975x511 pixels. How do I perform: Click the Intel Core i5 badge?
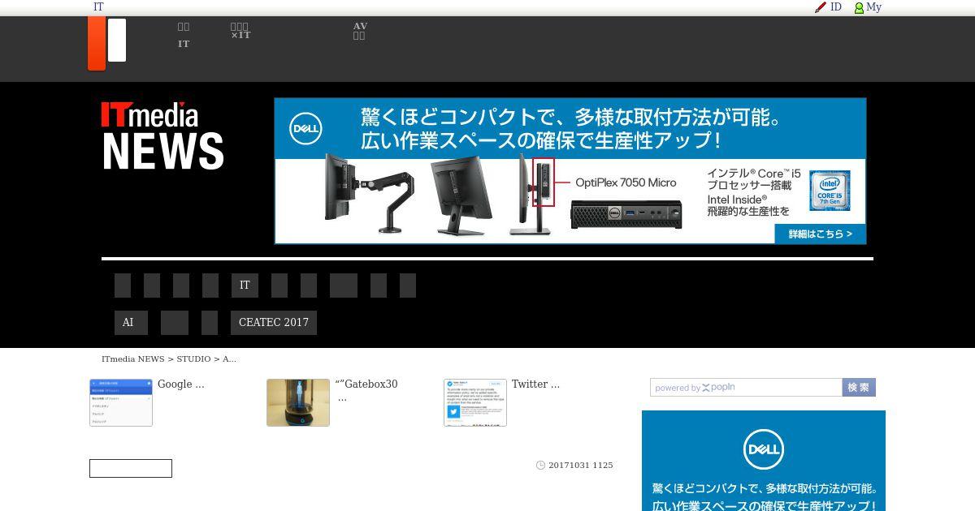[x=830, y=191]
